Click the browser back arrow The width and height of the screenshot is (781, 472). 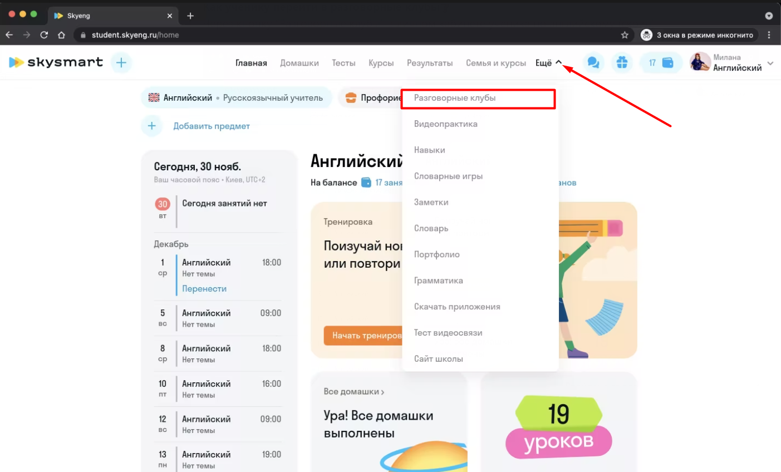point(9,35)
